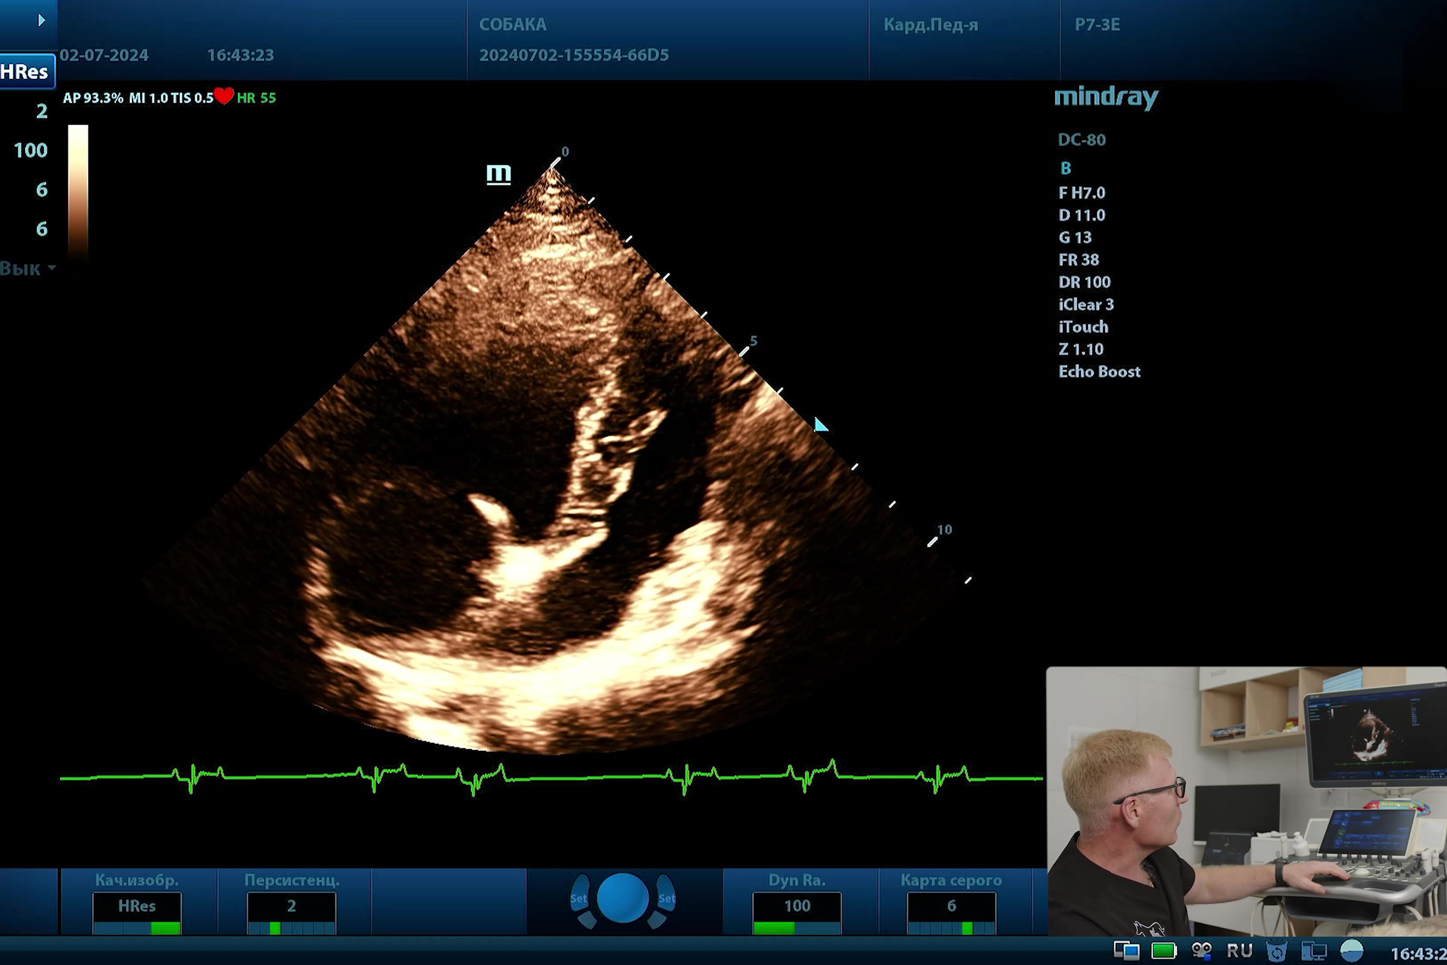Click the green battery status icon
Screen dimensions: 1447x965
1164,951
